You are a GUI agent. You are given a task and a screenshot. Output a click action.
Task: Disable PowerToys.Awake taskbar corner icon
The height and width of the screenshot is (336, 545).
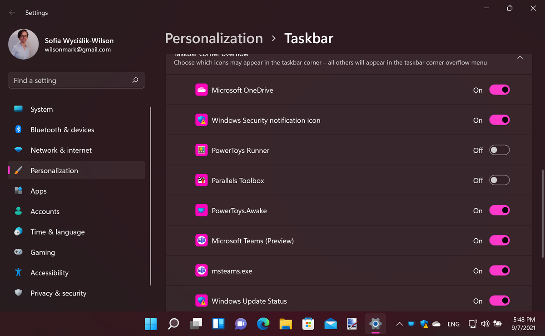coord(499,210)
